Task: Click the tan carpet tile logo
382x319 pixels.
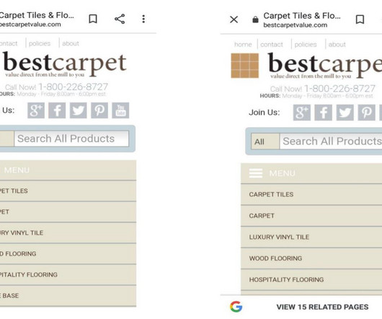Action: tap(245, 66)
